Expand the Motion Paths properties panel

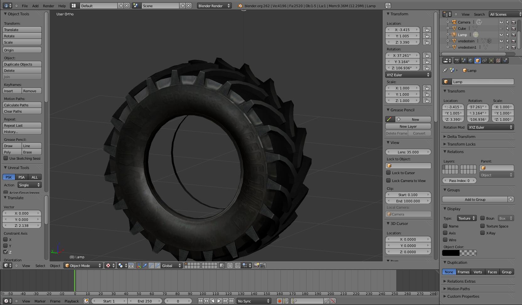click(x=458, y=289)
